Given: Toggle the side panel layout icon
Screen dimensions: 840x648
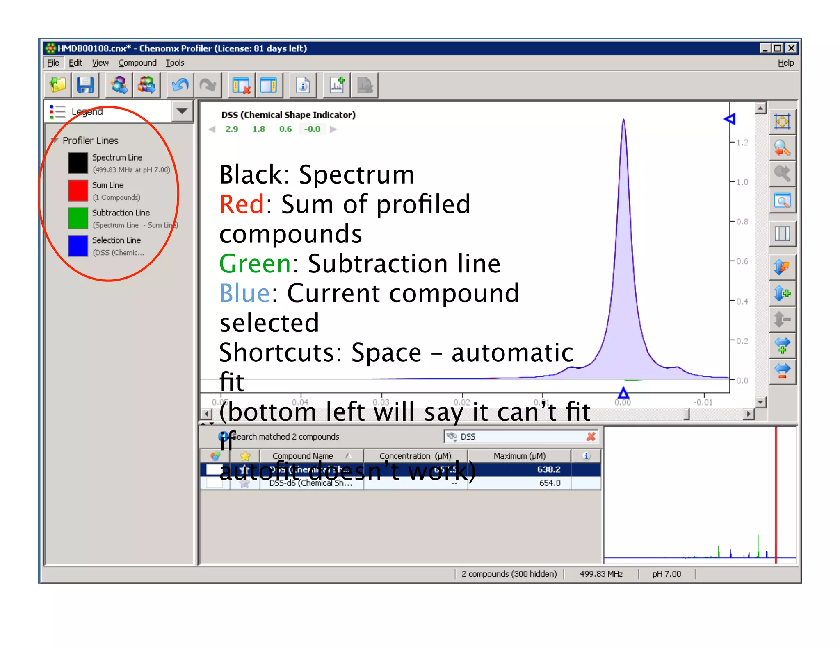Looking at the screenshot, I should pyautogui.click(x=269, y=85).
